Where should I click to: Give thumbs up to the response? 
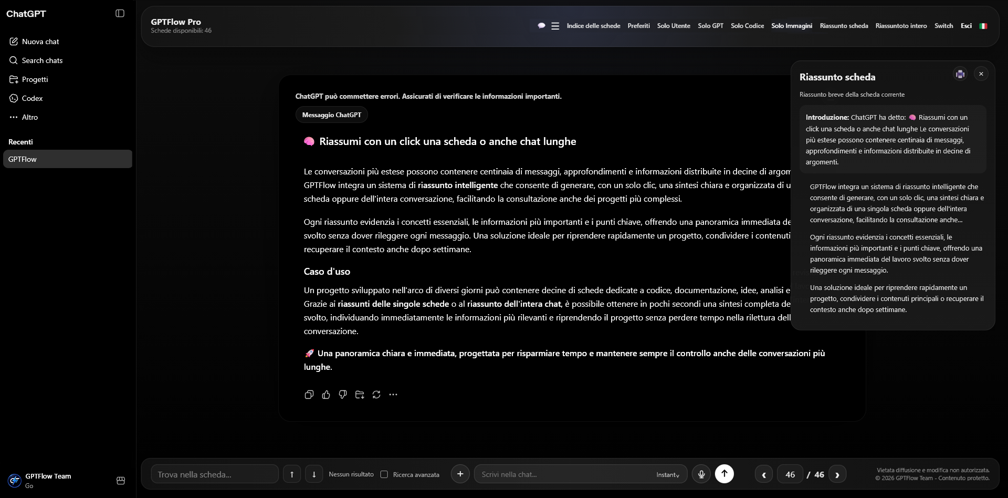point(326,395)
